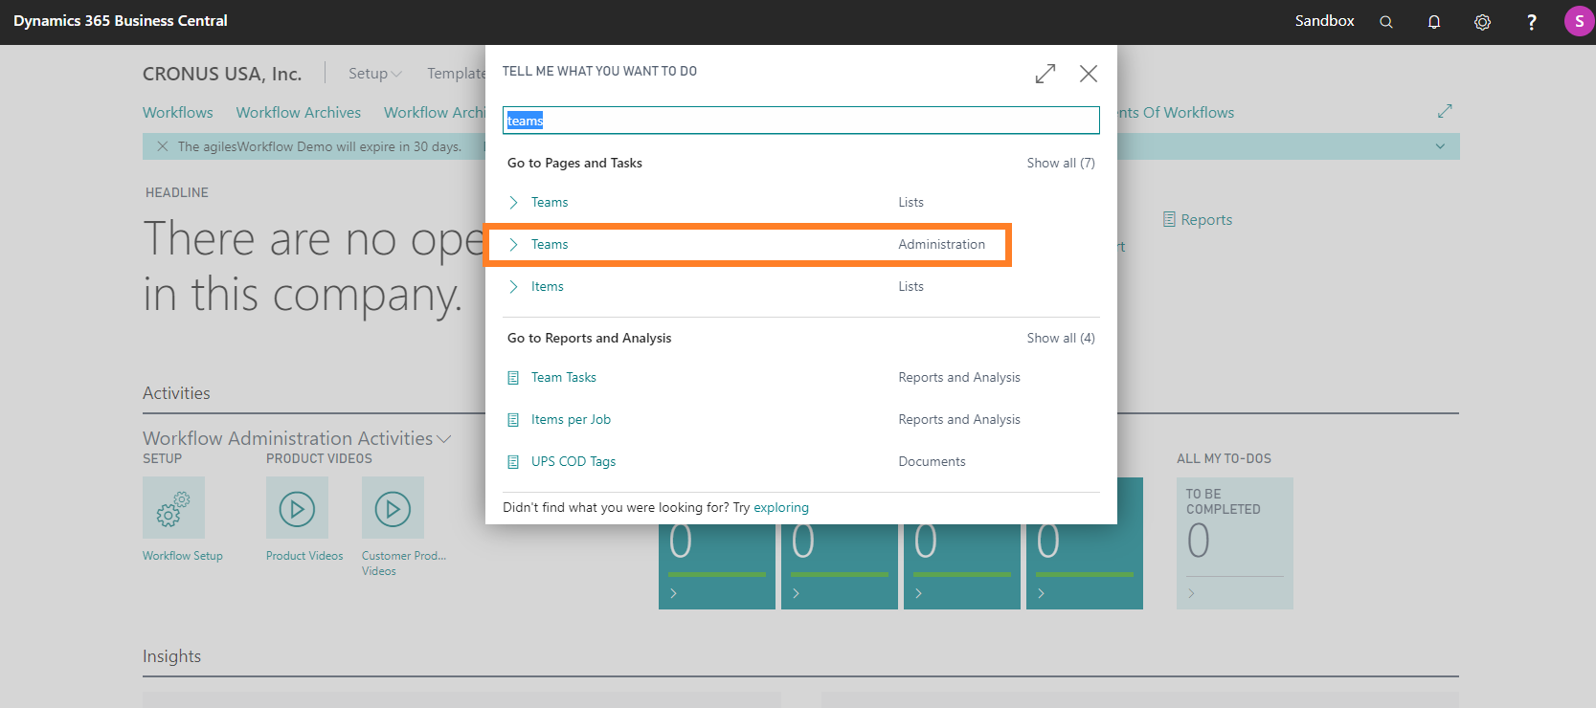Show all 7 pages and tasks results

point(1060,164)
